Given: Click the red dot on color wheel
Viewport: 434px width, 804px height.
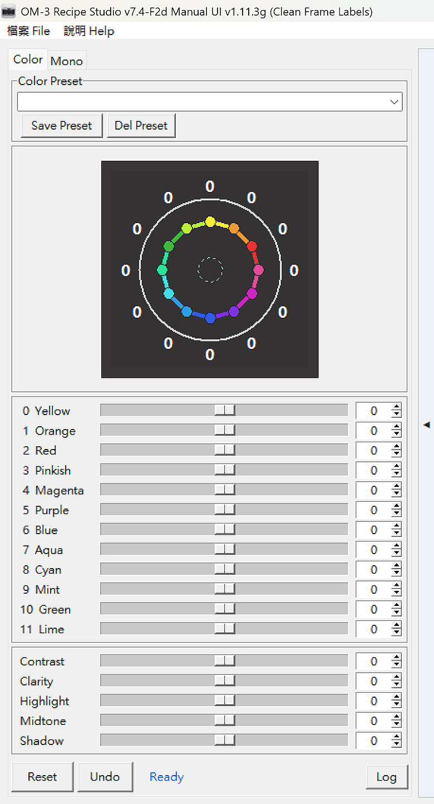Looking at the screenshot, I should tap(251, 246).
